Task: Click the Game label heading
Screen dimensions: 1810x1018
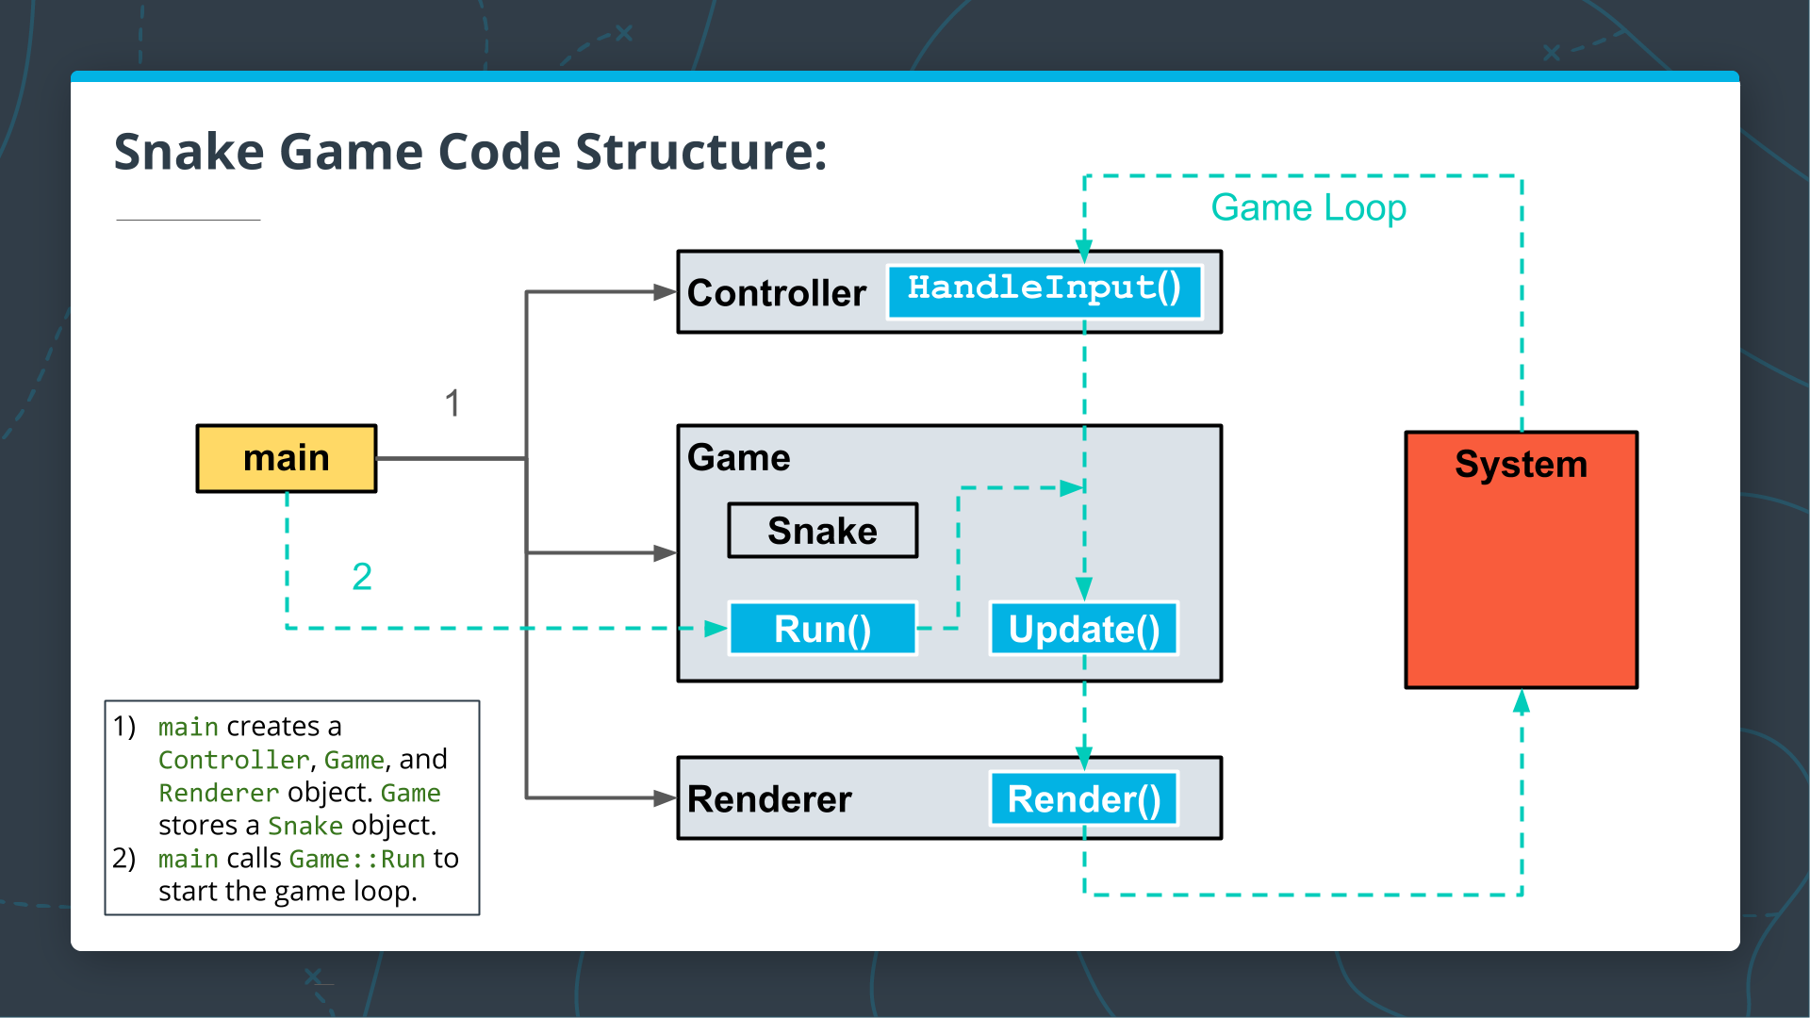Action: [738, 458]
